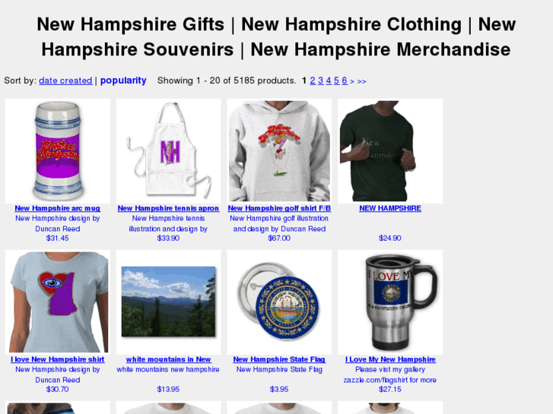
Task: Open the New Hampshire State Flag link
Action: pyautogui.click(x=279, y=359)
